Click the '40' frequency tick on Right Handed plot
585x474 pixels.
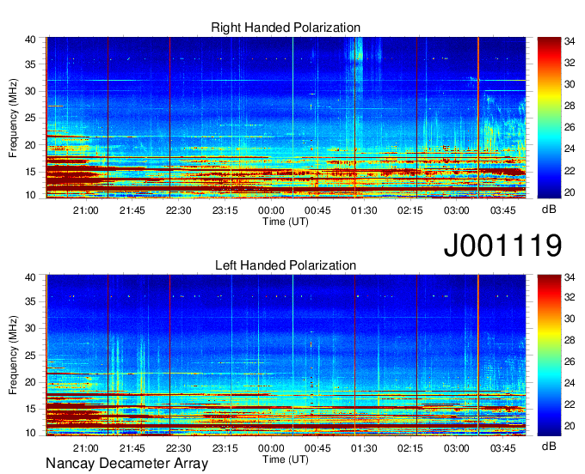[x=30, y=39]
